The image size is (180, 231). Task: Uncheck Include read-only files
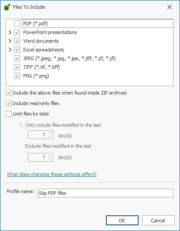coord(9,103)
